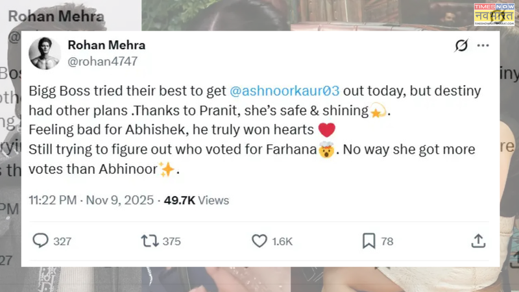Click the share upload icon
Viewport: 519px width, 292px height.
(478, 241)
